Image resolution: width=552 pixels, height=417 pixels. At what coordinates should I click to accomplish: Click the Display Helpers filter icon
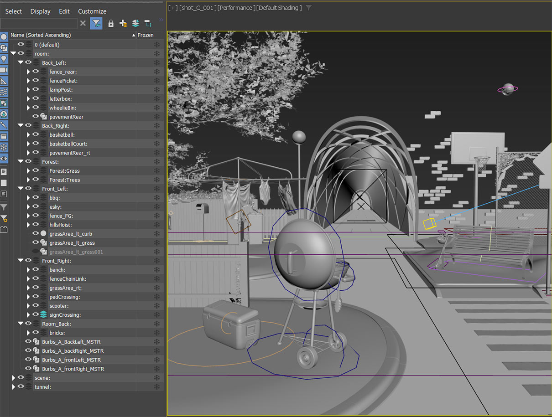[4, 81]
